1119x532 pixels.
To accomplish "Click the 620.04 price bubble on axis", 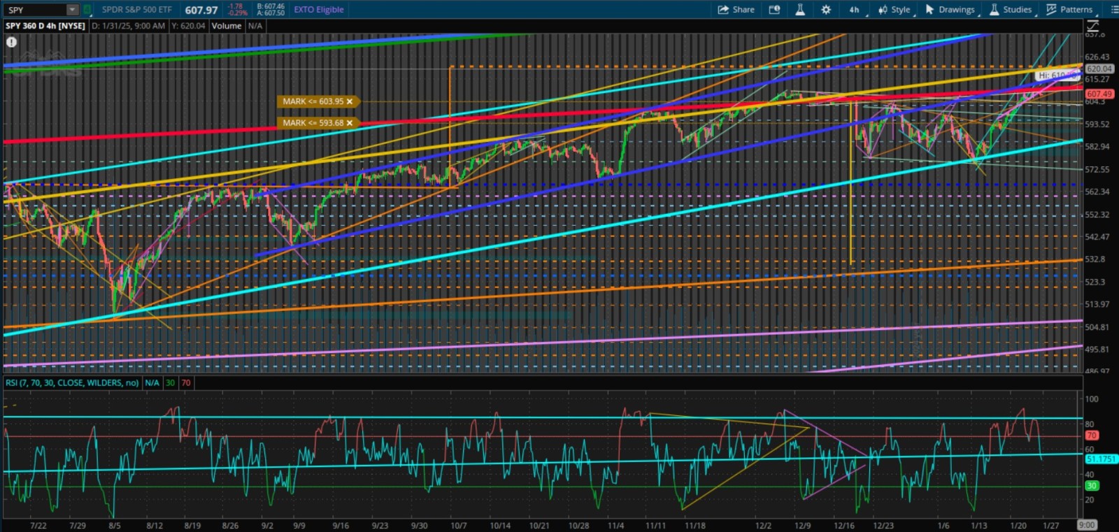I will [x=1099, y=69].
